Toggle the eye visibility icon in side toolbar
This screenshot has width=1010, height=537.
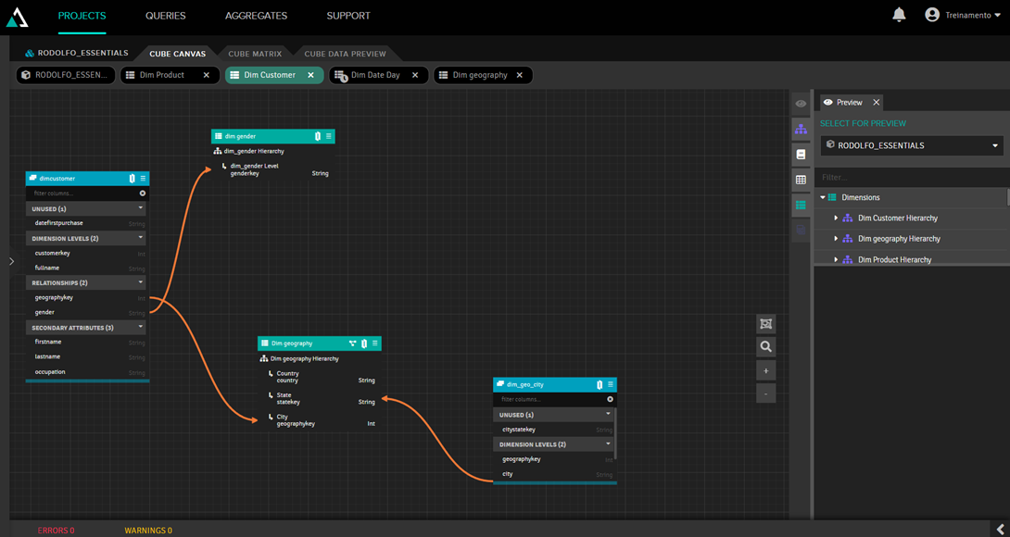[801, 104]
